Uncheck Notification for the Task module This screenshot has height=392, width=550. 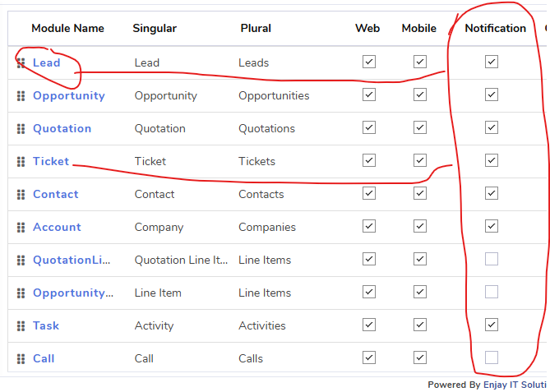coord(492,325)
